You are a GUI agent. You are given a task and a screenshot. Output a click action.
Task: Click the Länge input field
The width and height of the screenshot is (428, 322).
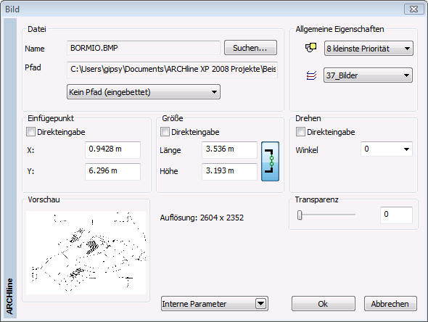tap(229, 149)
